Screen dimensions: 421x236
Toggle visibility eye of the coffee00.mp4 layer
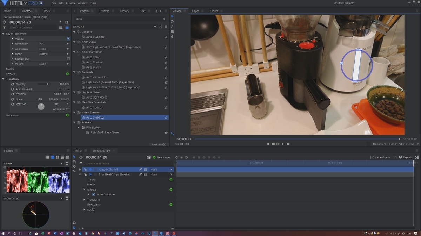coord(90,174)
